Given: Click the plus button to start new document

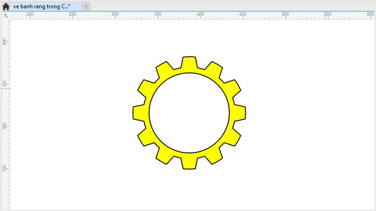Looking at the screenshot, I should pos(86,6).
